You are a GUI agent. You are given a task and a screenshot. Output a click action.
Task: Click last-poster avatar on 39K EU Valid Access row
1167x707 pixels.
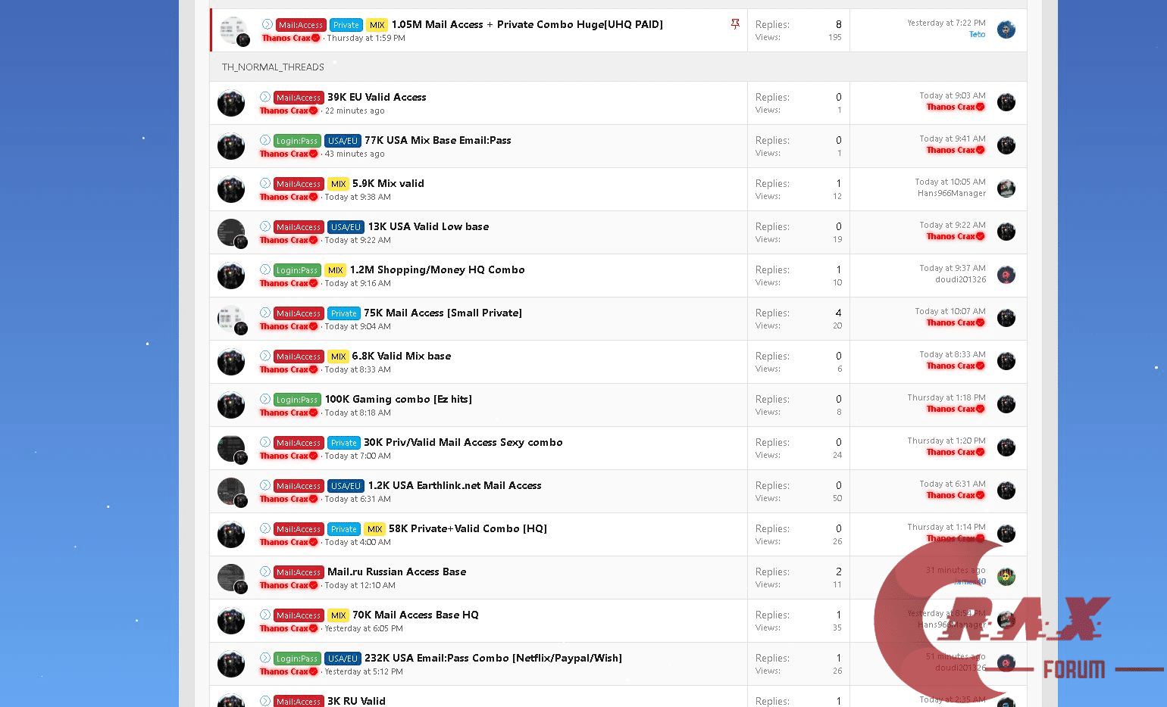(1006, 102)
